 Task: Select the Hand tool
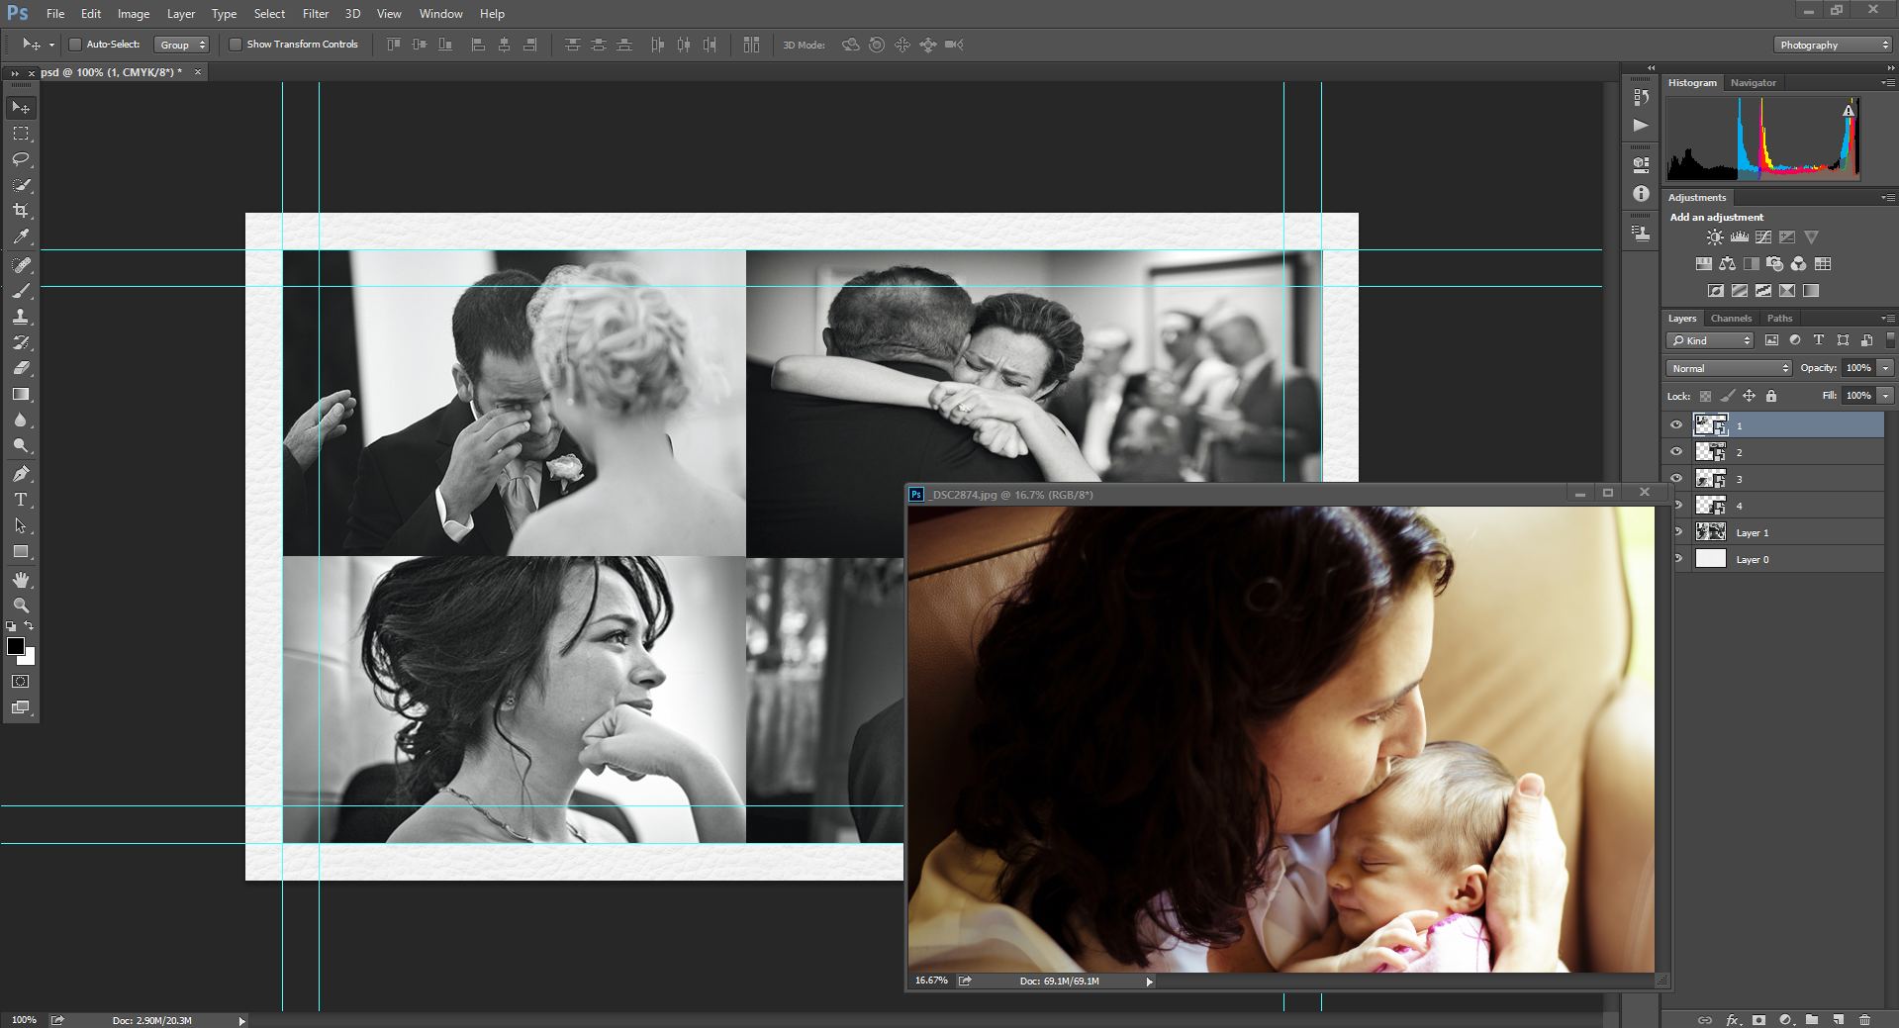pos(21,580)
